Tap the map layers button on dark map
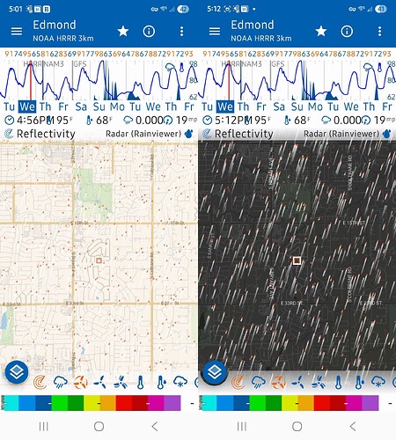Screen dimensions: 396x440 (x=215, y=372)
